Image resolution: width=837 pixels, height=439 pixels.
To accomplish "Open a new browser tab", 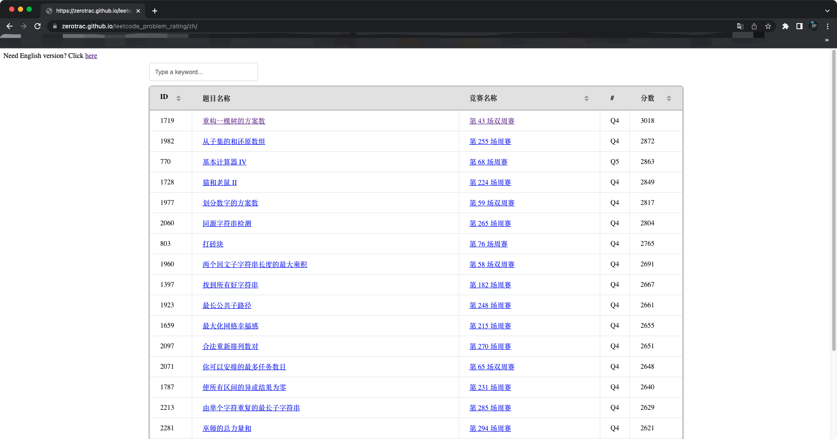I will 155,11.
